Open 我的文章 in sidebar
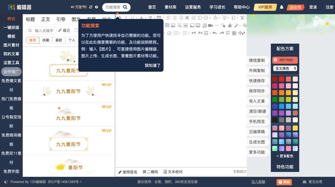The image size is (335, 187). [x=11, y=54]
